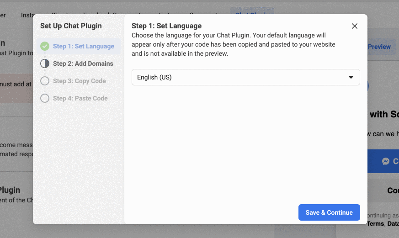Go to Step 2: Add Domains
The width and height of the screenshot is (399, 238).
[x=79, y=63]
